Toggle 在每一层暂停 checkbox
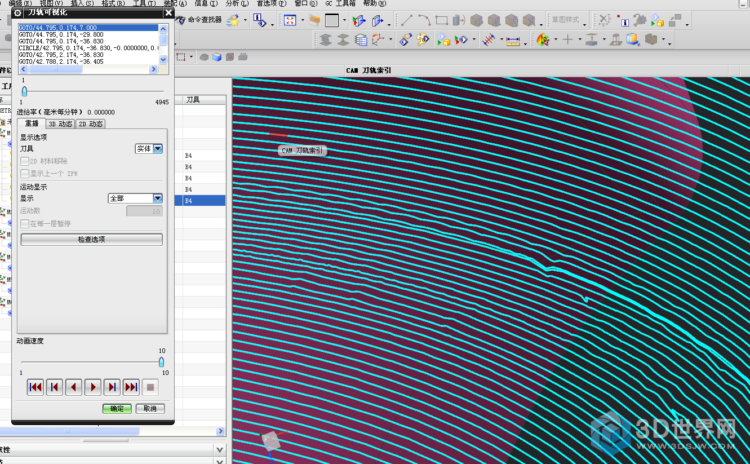The height and width of the screenshot is (464, 750). 25,224
